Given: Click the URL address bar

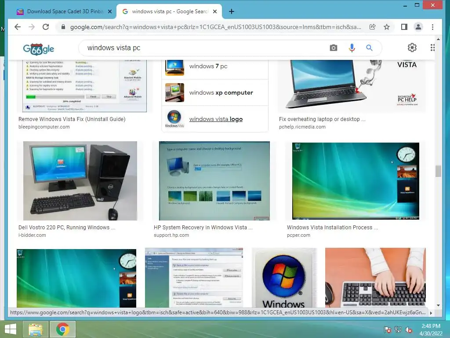Looking at the screenshot, I should point(215,27).
